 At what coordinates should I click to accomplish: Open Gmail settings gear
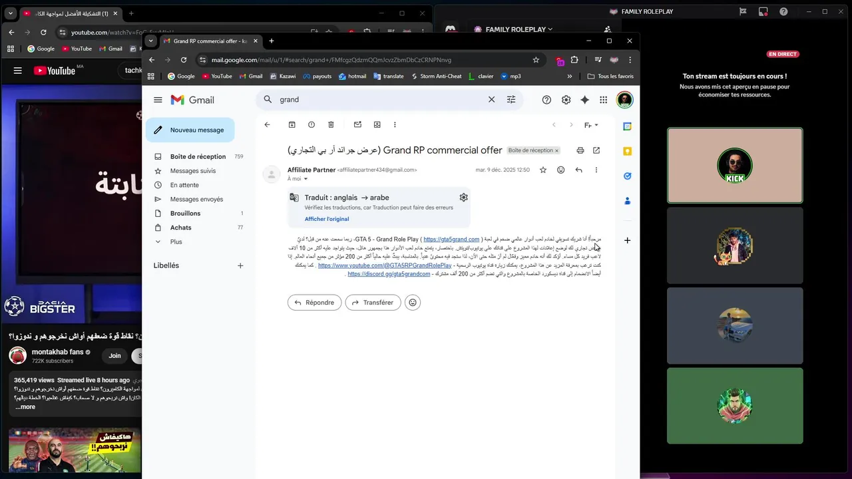tap(566, 100)
